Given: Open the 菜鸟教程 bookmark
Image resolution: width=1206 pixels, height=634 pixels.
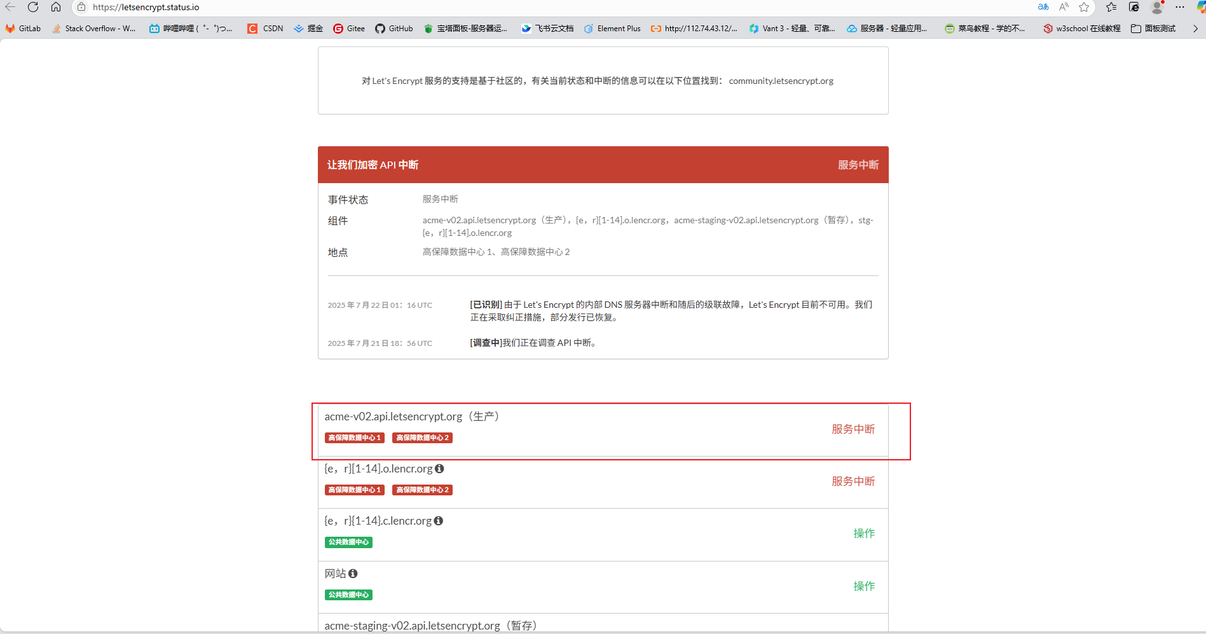Looking at the screenshot, I should pyautogui.click(x=985, y=29).
